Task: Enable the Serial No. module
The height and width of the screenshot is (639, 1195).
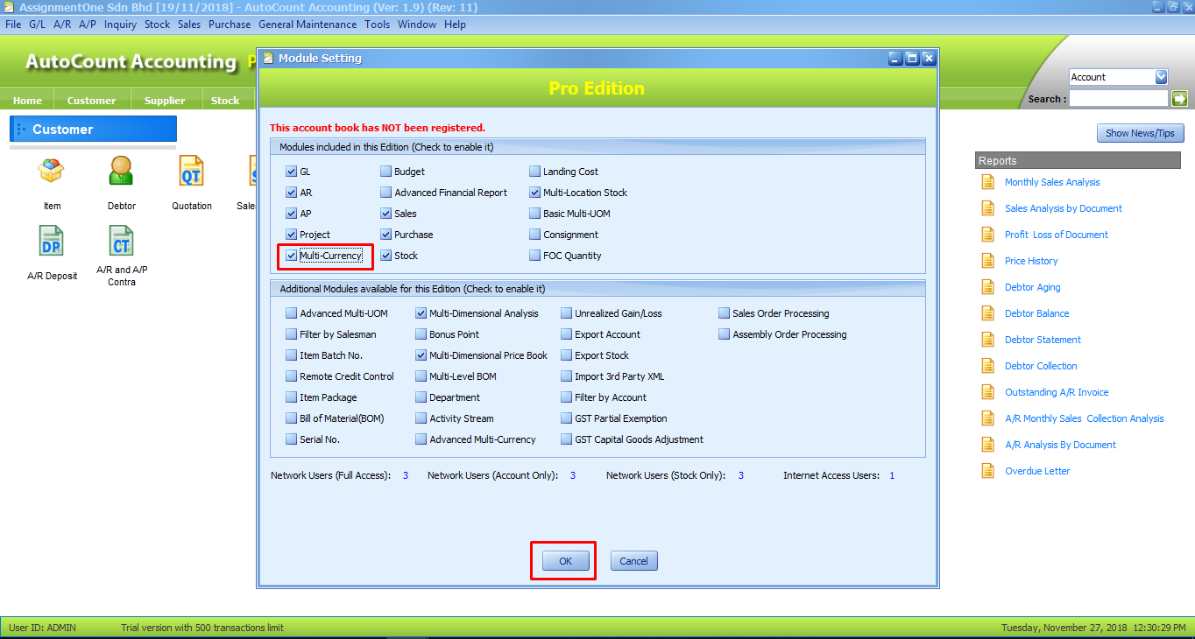Action: coord(292,439)
